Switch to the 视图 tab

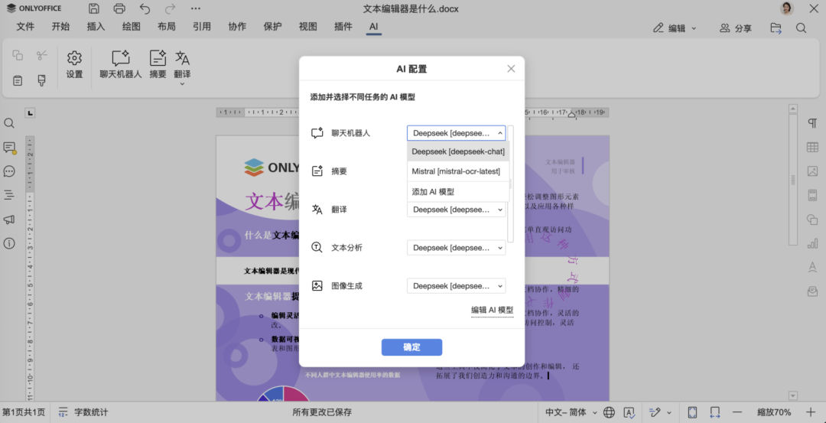(x=307, y=27)
